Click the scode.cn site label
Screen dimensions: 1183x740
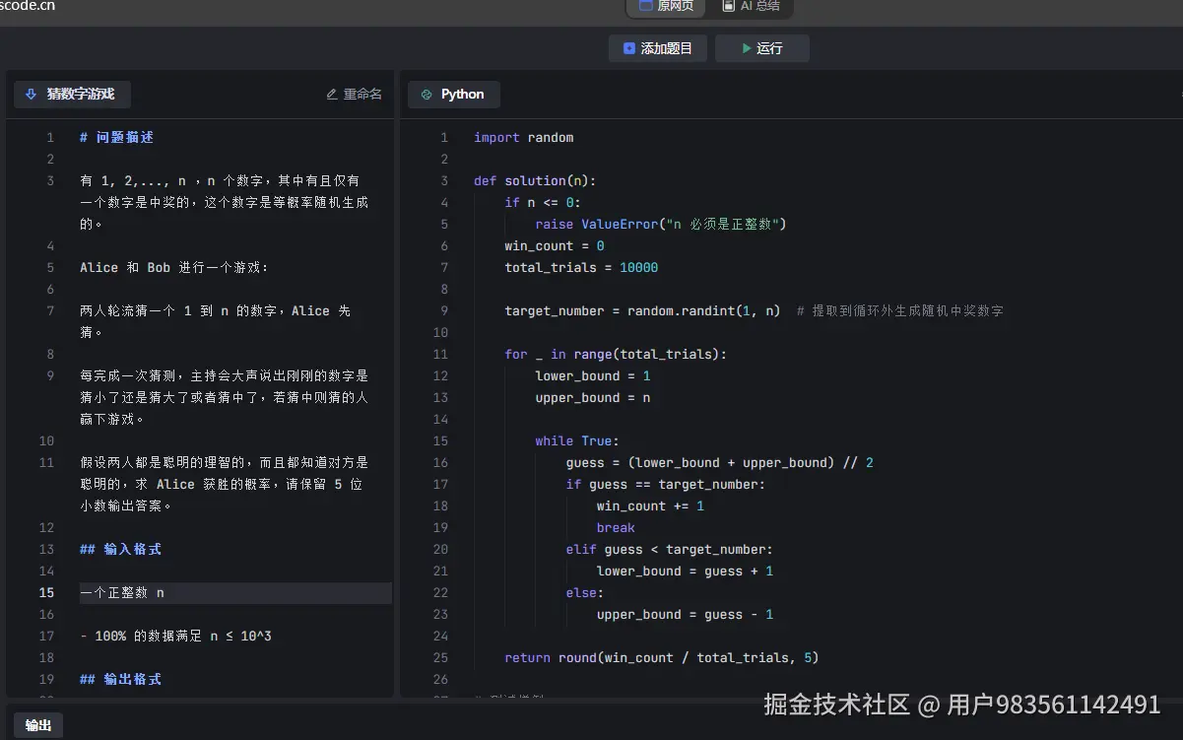pyautogui.click(x=29, y=6)
